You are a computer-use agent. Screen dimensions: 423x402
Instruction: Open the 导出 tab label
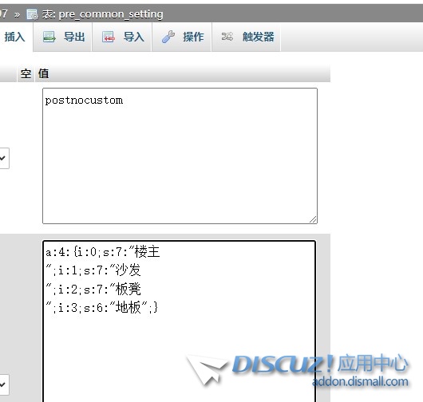pyautogui.click(x=74, y=37)
